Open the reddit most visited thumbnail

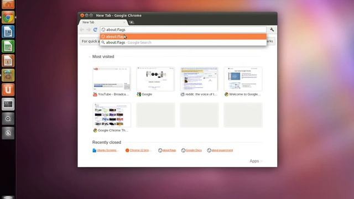199,79
